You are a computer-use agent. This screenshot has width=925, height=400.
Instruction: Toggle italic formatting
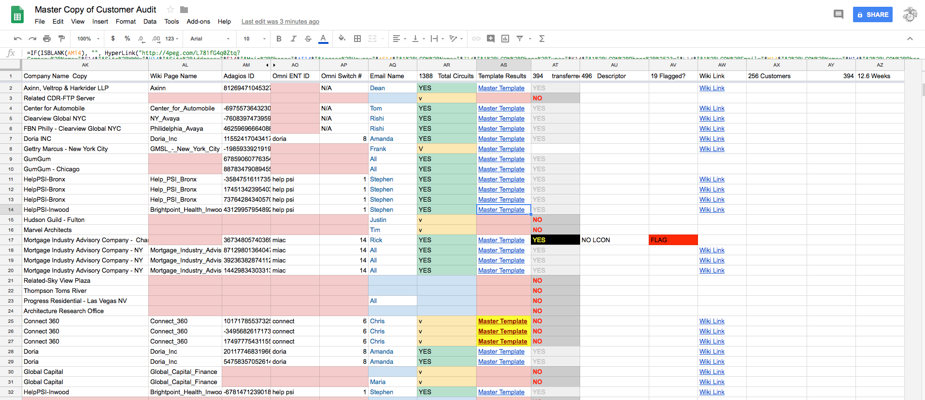coord(293,39)
